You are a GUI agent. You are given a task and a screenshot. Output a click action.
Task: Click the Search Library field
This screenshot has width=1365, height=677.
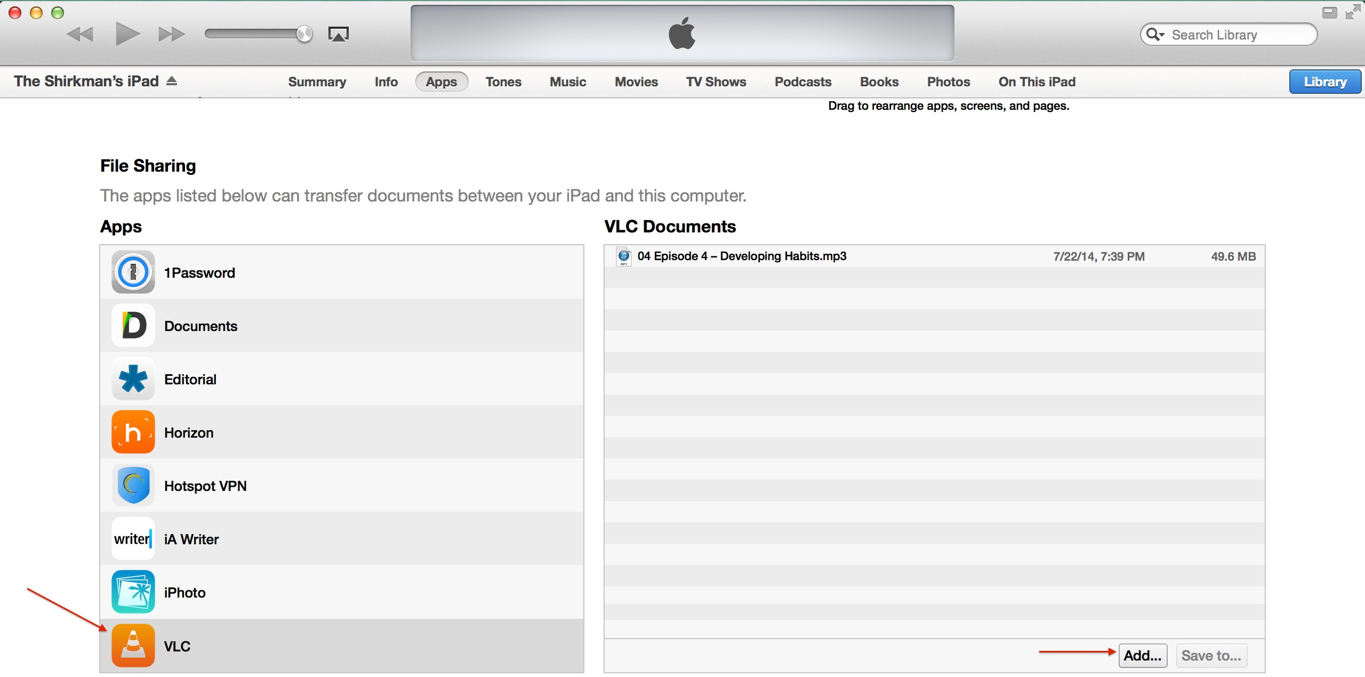[x=1228, y=35]
